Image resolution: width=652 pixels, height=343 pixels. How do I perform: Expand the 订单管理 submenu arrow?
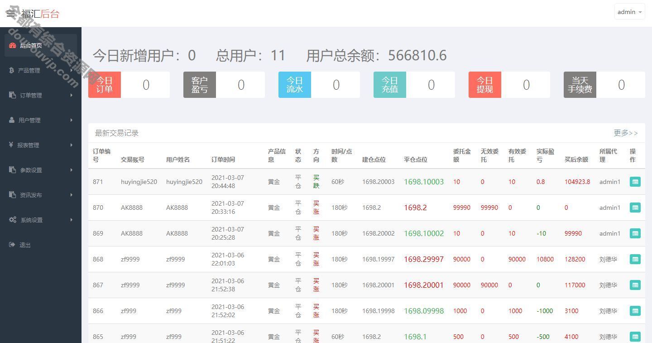[x=72, y=95]
